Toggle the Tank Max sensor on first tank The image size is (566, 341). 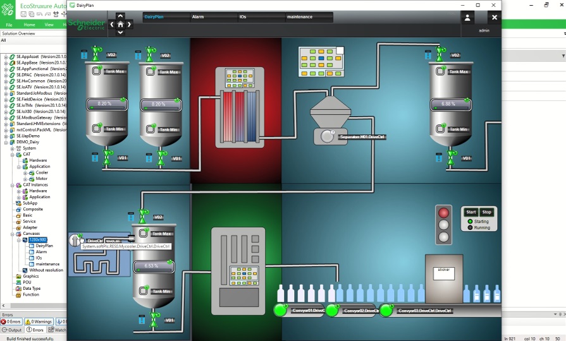tap(97, 71)
